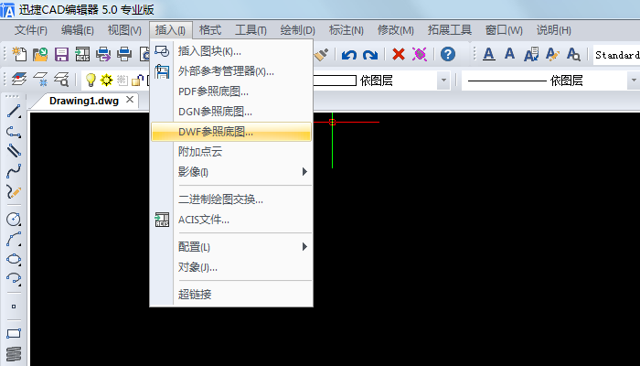Click the red X delete icon
The width and height of the screenshot is (640, 366).
(x=399, y=54)
